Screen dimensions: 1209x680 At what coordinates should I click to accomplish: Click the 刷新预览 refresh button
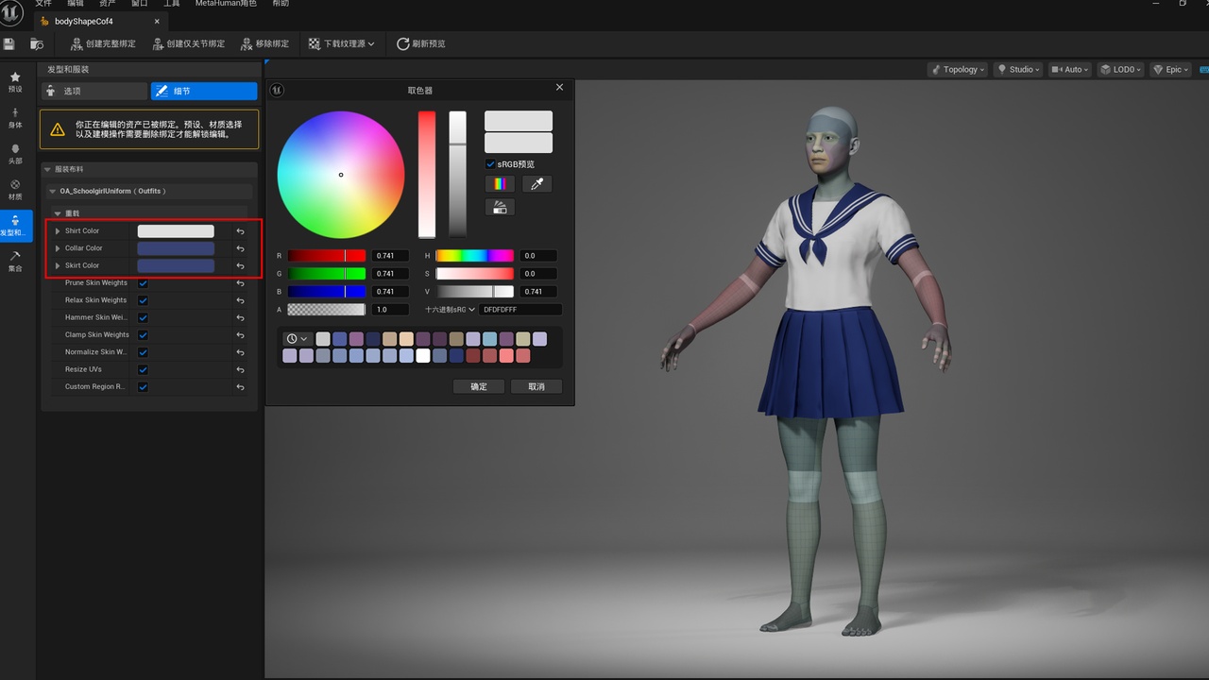coord(420,43)
